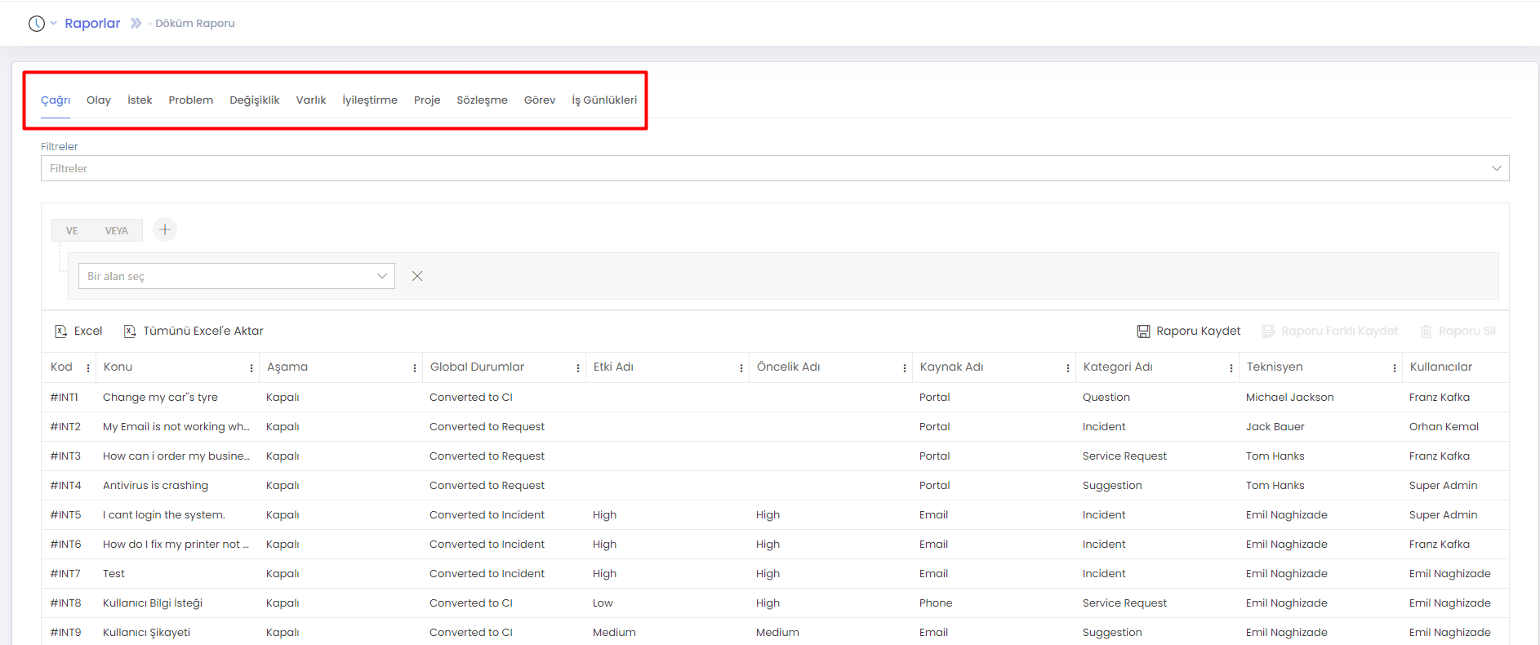Click the #INT6 code cell
The width and height of the screenshot is (1540, 645).
pyautogui.click(x=65, y=545)
